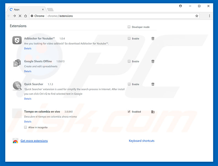Select the Apps browser tab
The height and width of the screenshot is (166, 218).
[x=26, y=9]
